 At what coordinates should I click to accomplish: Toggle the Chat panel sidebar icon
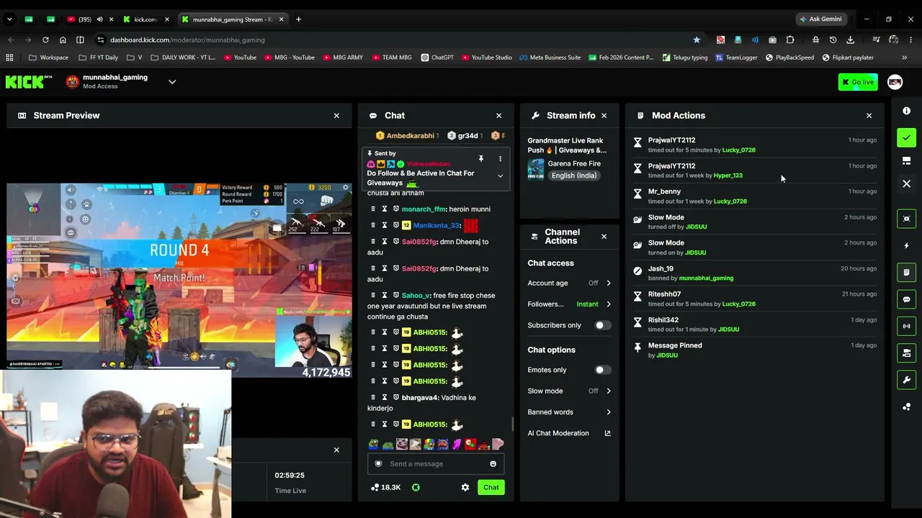906,299
